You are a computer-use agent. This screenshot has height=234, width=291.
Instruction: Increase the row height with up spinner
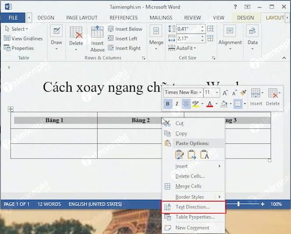[x=203, y=27]
